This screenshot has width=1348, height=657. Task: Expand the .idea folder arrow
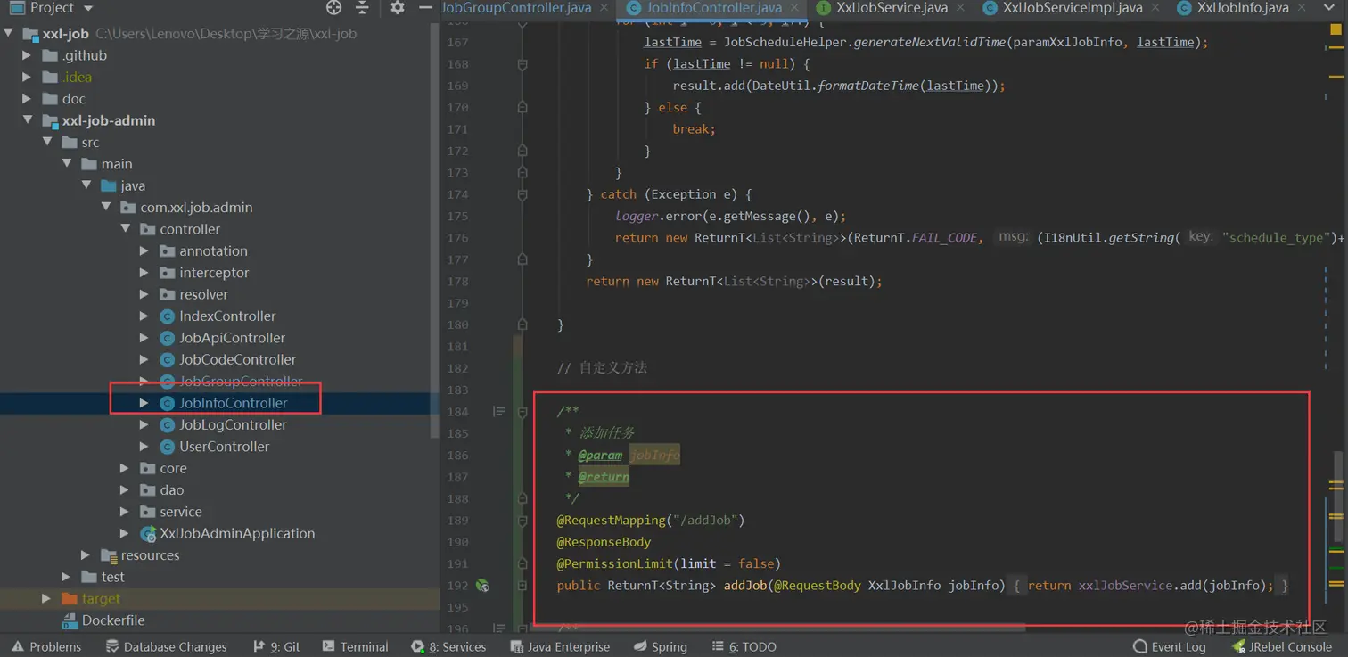click(27, 77)
